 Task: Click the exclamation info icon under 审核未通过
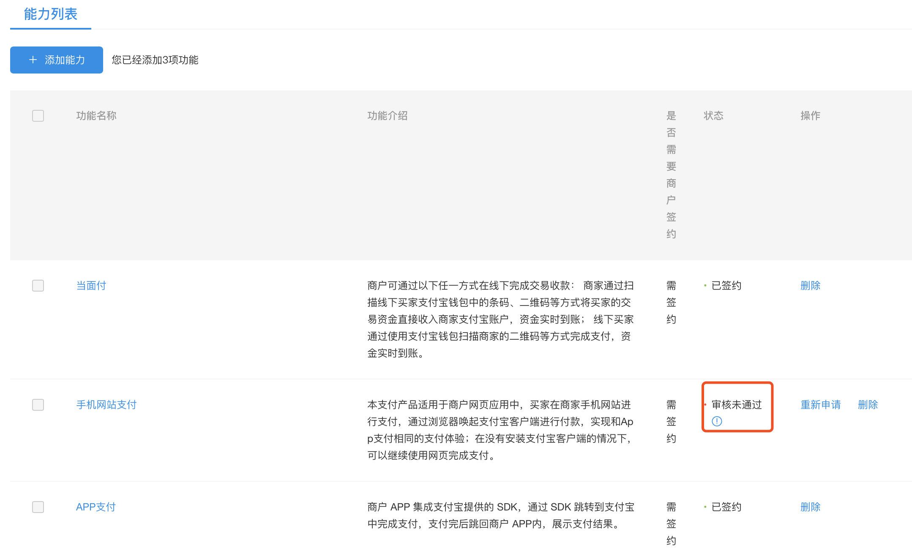tap(718, 421)
